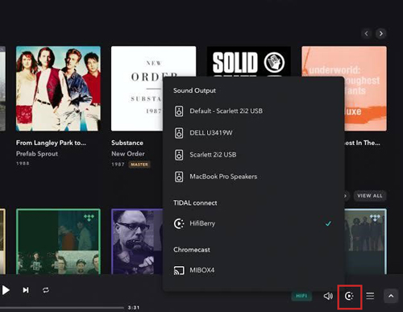The image size is (403, 312).
Task: Click the 3:31 track time
Action: point(134,308)
